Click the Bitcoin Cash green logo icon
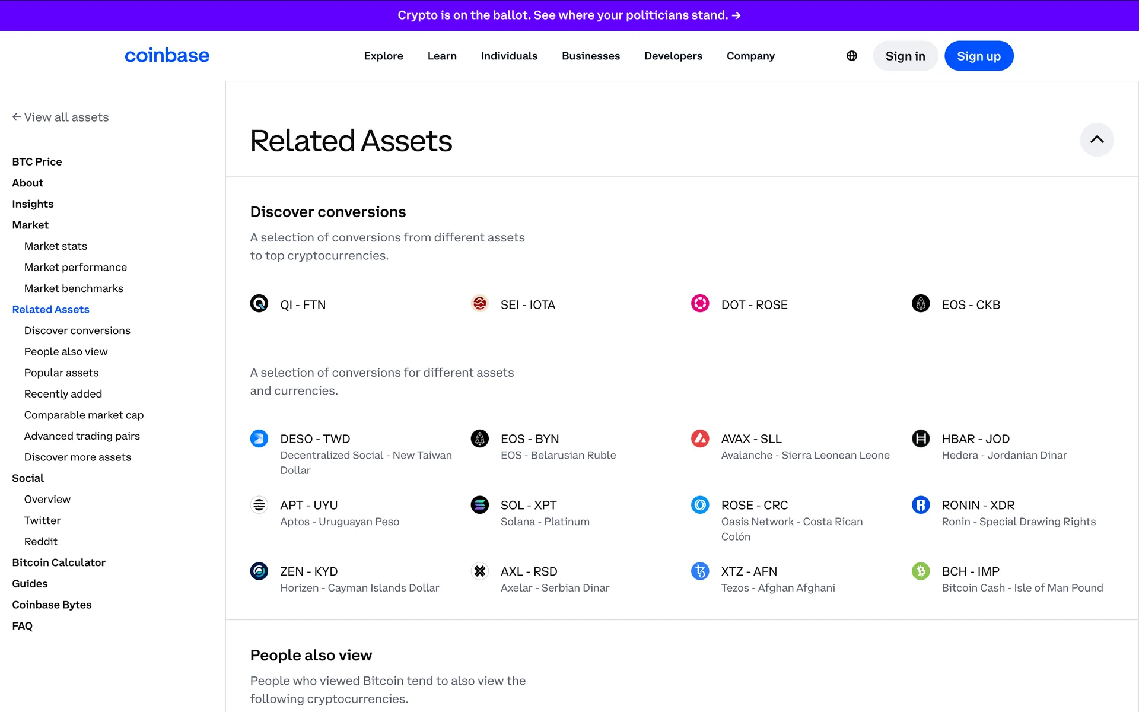The image size is (1139, 712). pyautogui.click(x=921, y=571)
